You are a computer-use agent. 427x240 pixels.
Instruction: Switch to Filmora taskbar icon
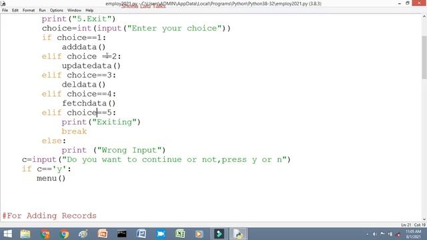coord(219,234)
